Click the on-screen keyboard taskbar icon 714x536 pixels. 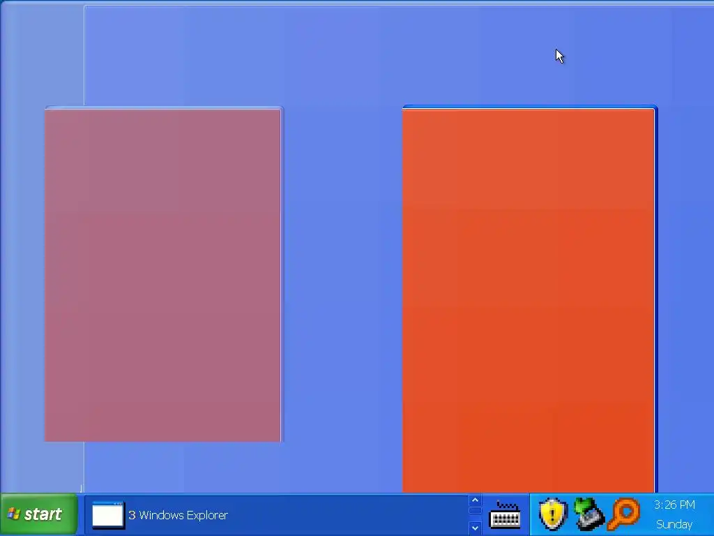(505, 515)
